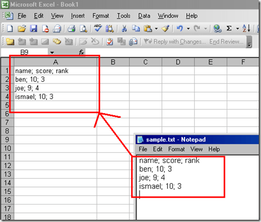
Task: Open the Notepad File menu
Action: coord(143,149)
